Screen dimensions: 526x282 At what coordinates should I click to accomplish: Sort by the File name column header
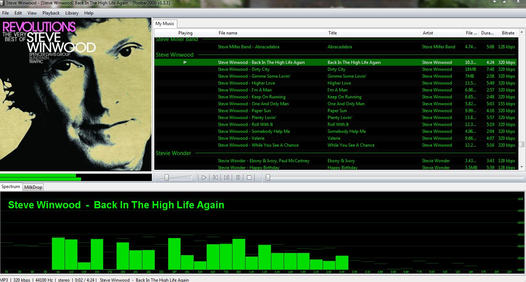click(271, 33)
